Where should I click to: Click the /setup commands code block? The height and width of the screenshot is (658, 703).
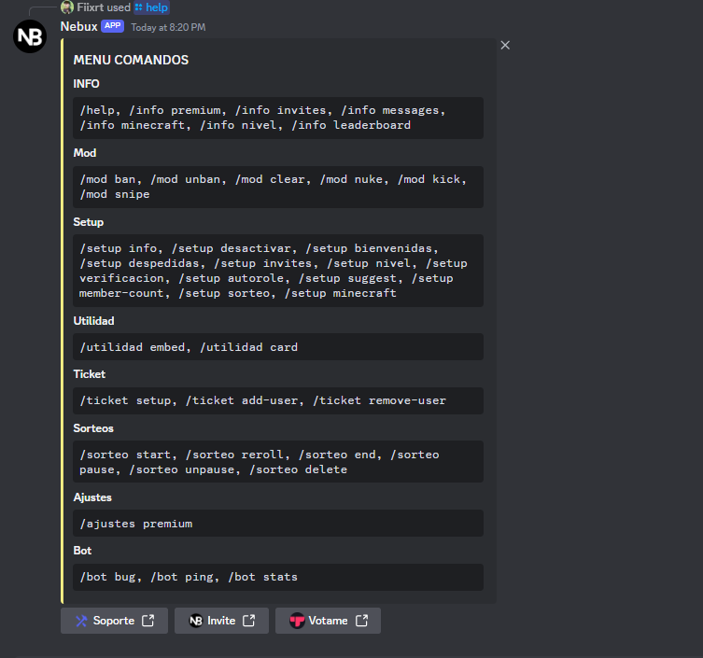pos(278,271)
